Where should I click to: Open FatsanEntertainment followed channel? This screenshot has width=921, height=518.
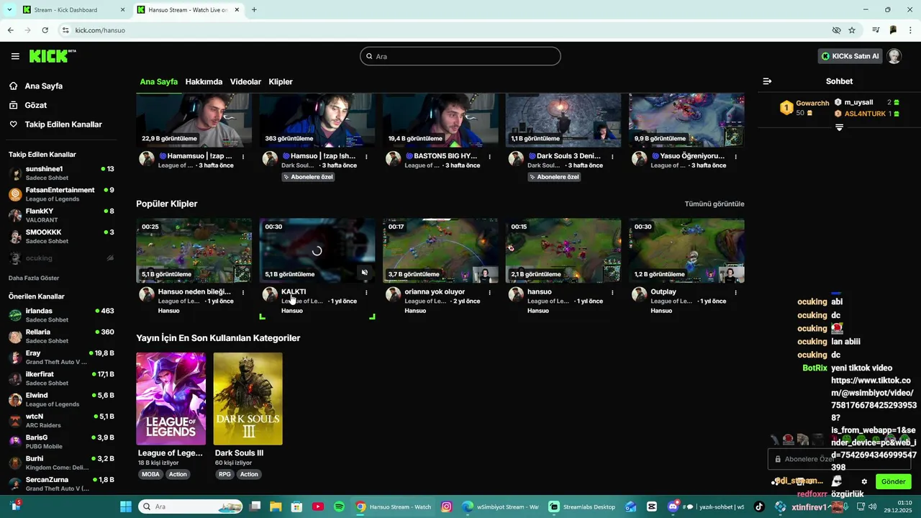(x=61, y=194)
